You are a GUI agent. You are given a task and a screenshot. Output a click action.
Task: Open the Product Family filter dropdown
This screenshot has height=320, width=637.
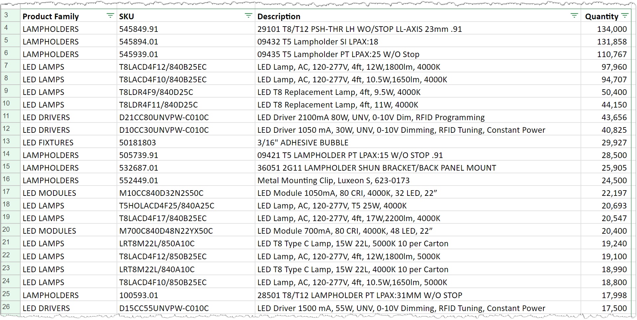tap(110, 16)
